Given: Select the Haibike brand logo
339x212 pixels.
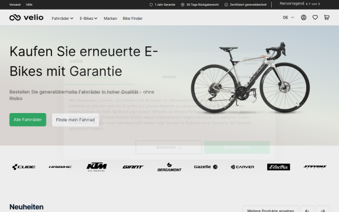Looking at the screenshot, I should coord(60,167).
